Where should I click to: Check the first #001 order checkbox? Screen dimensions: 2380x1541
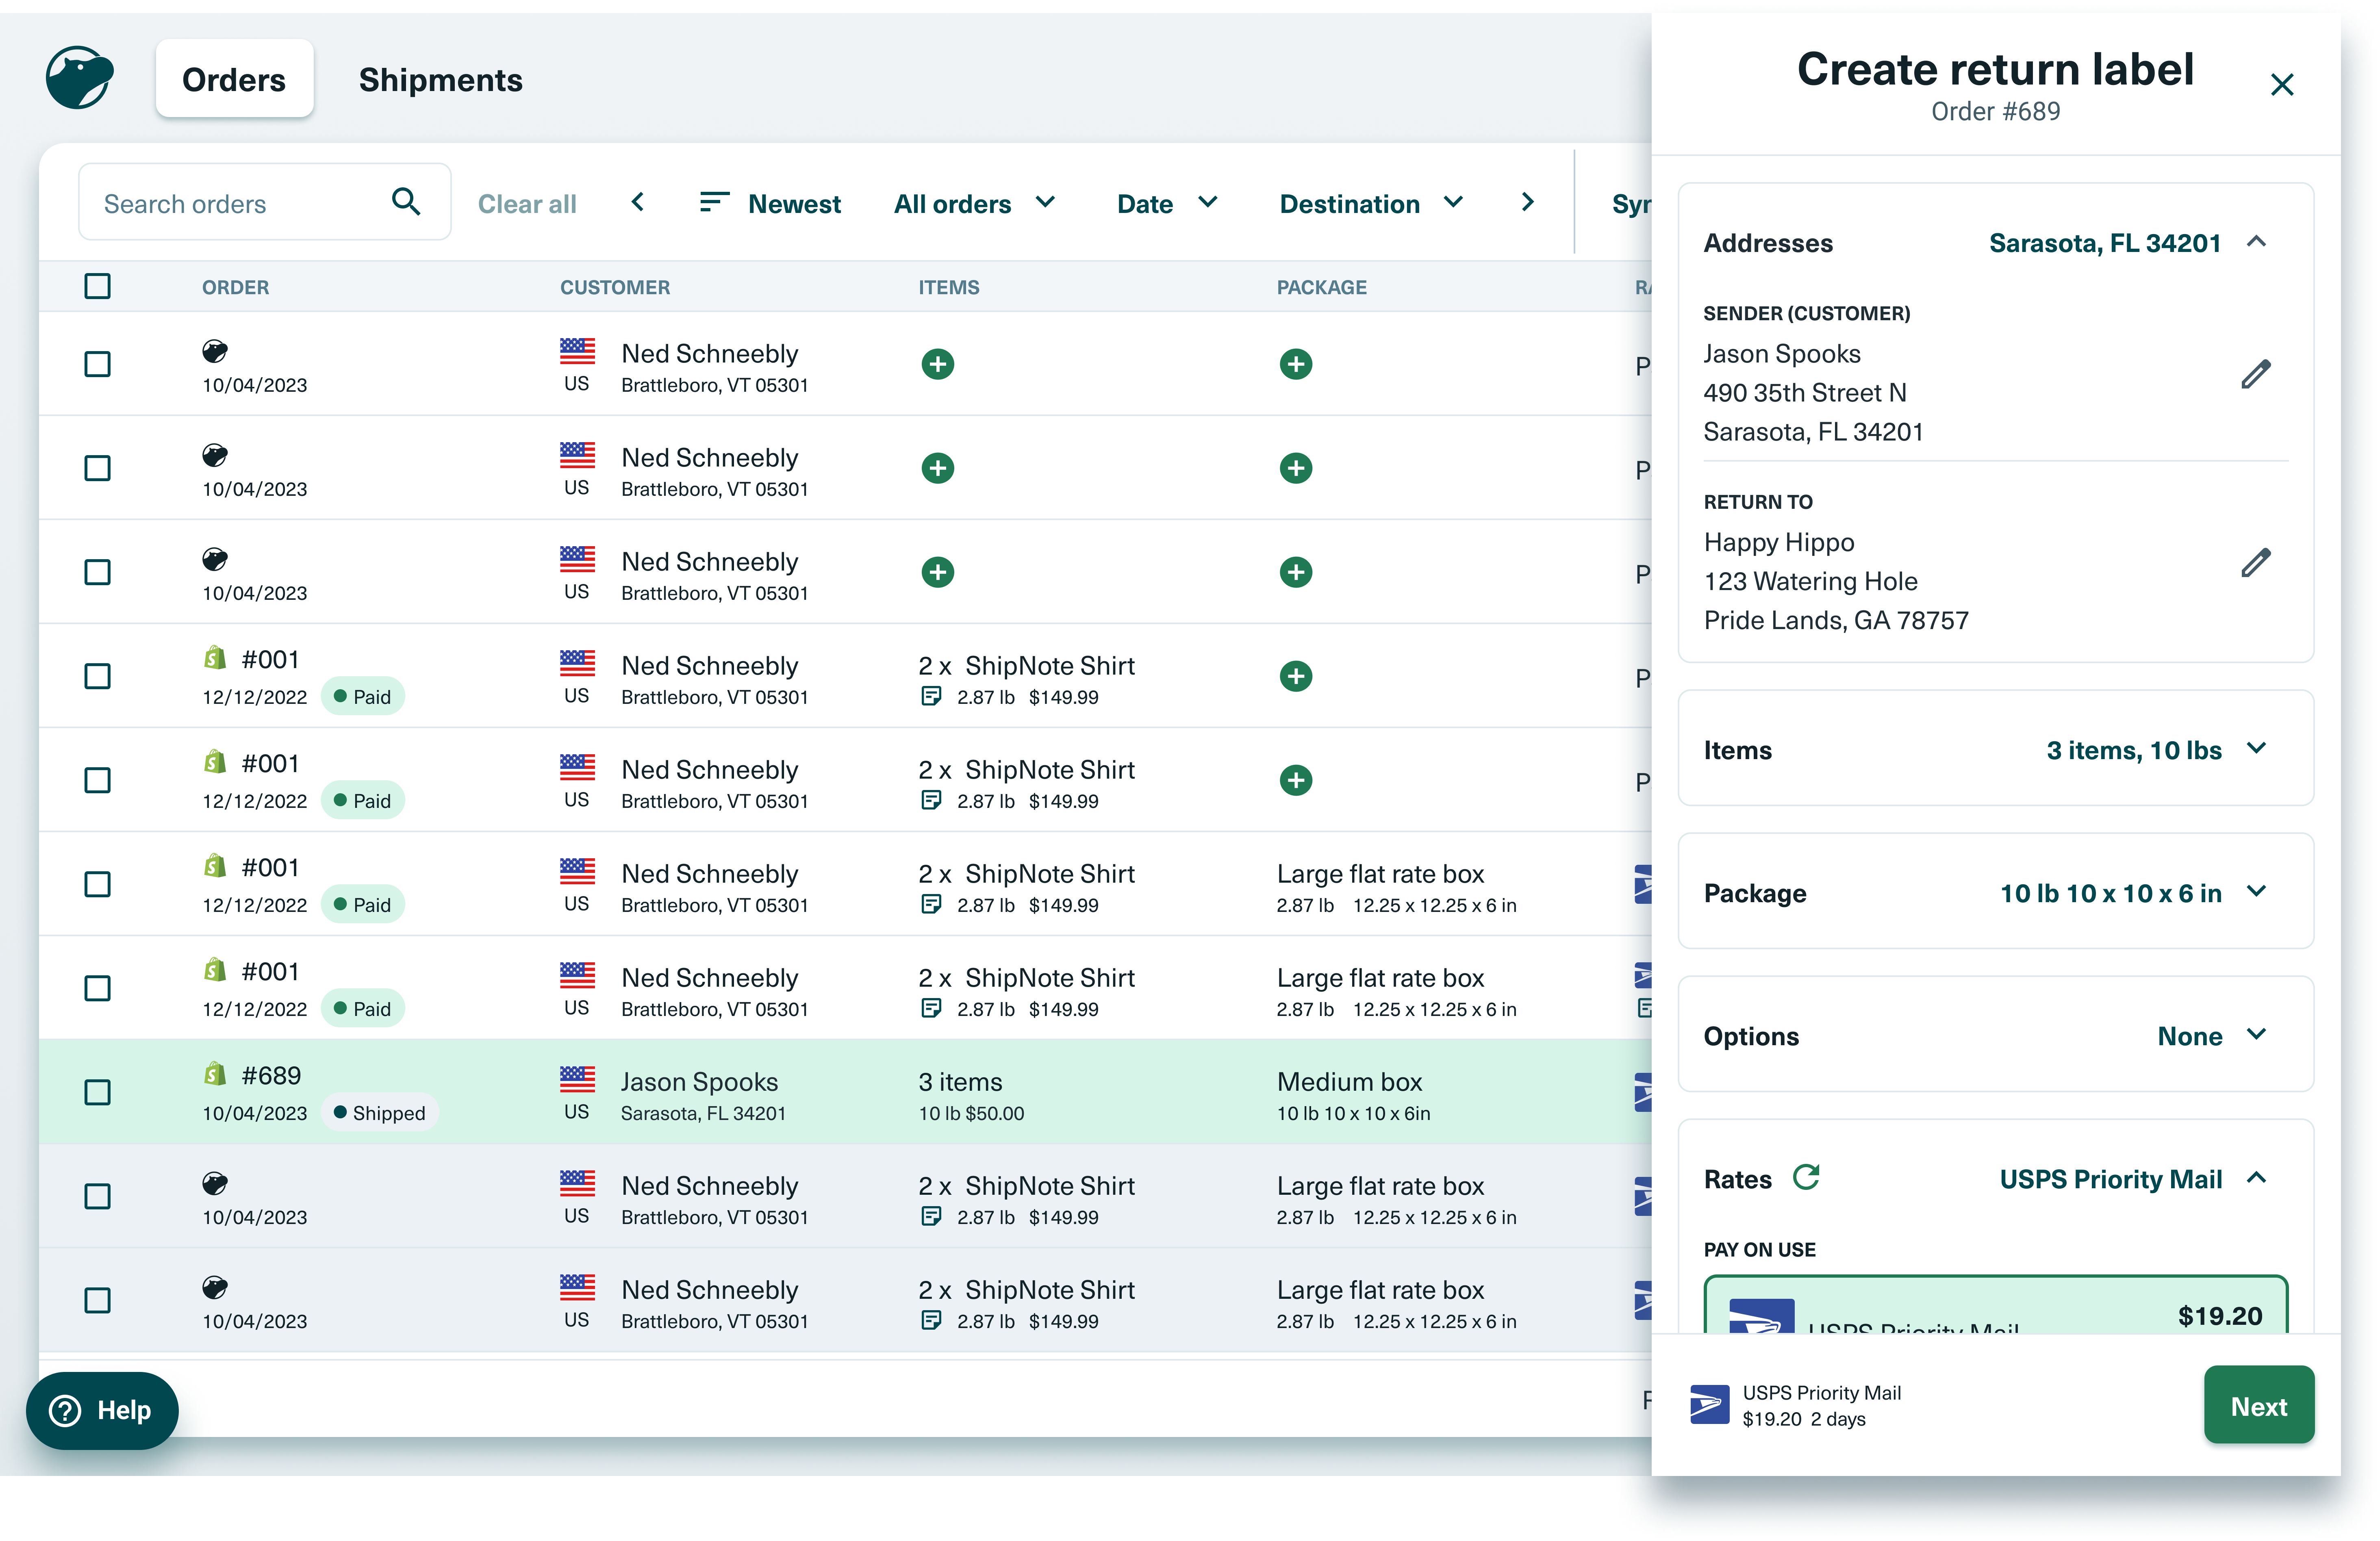point(97,676)
